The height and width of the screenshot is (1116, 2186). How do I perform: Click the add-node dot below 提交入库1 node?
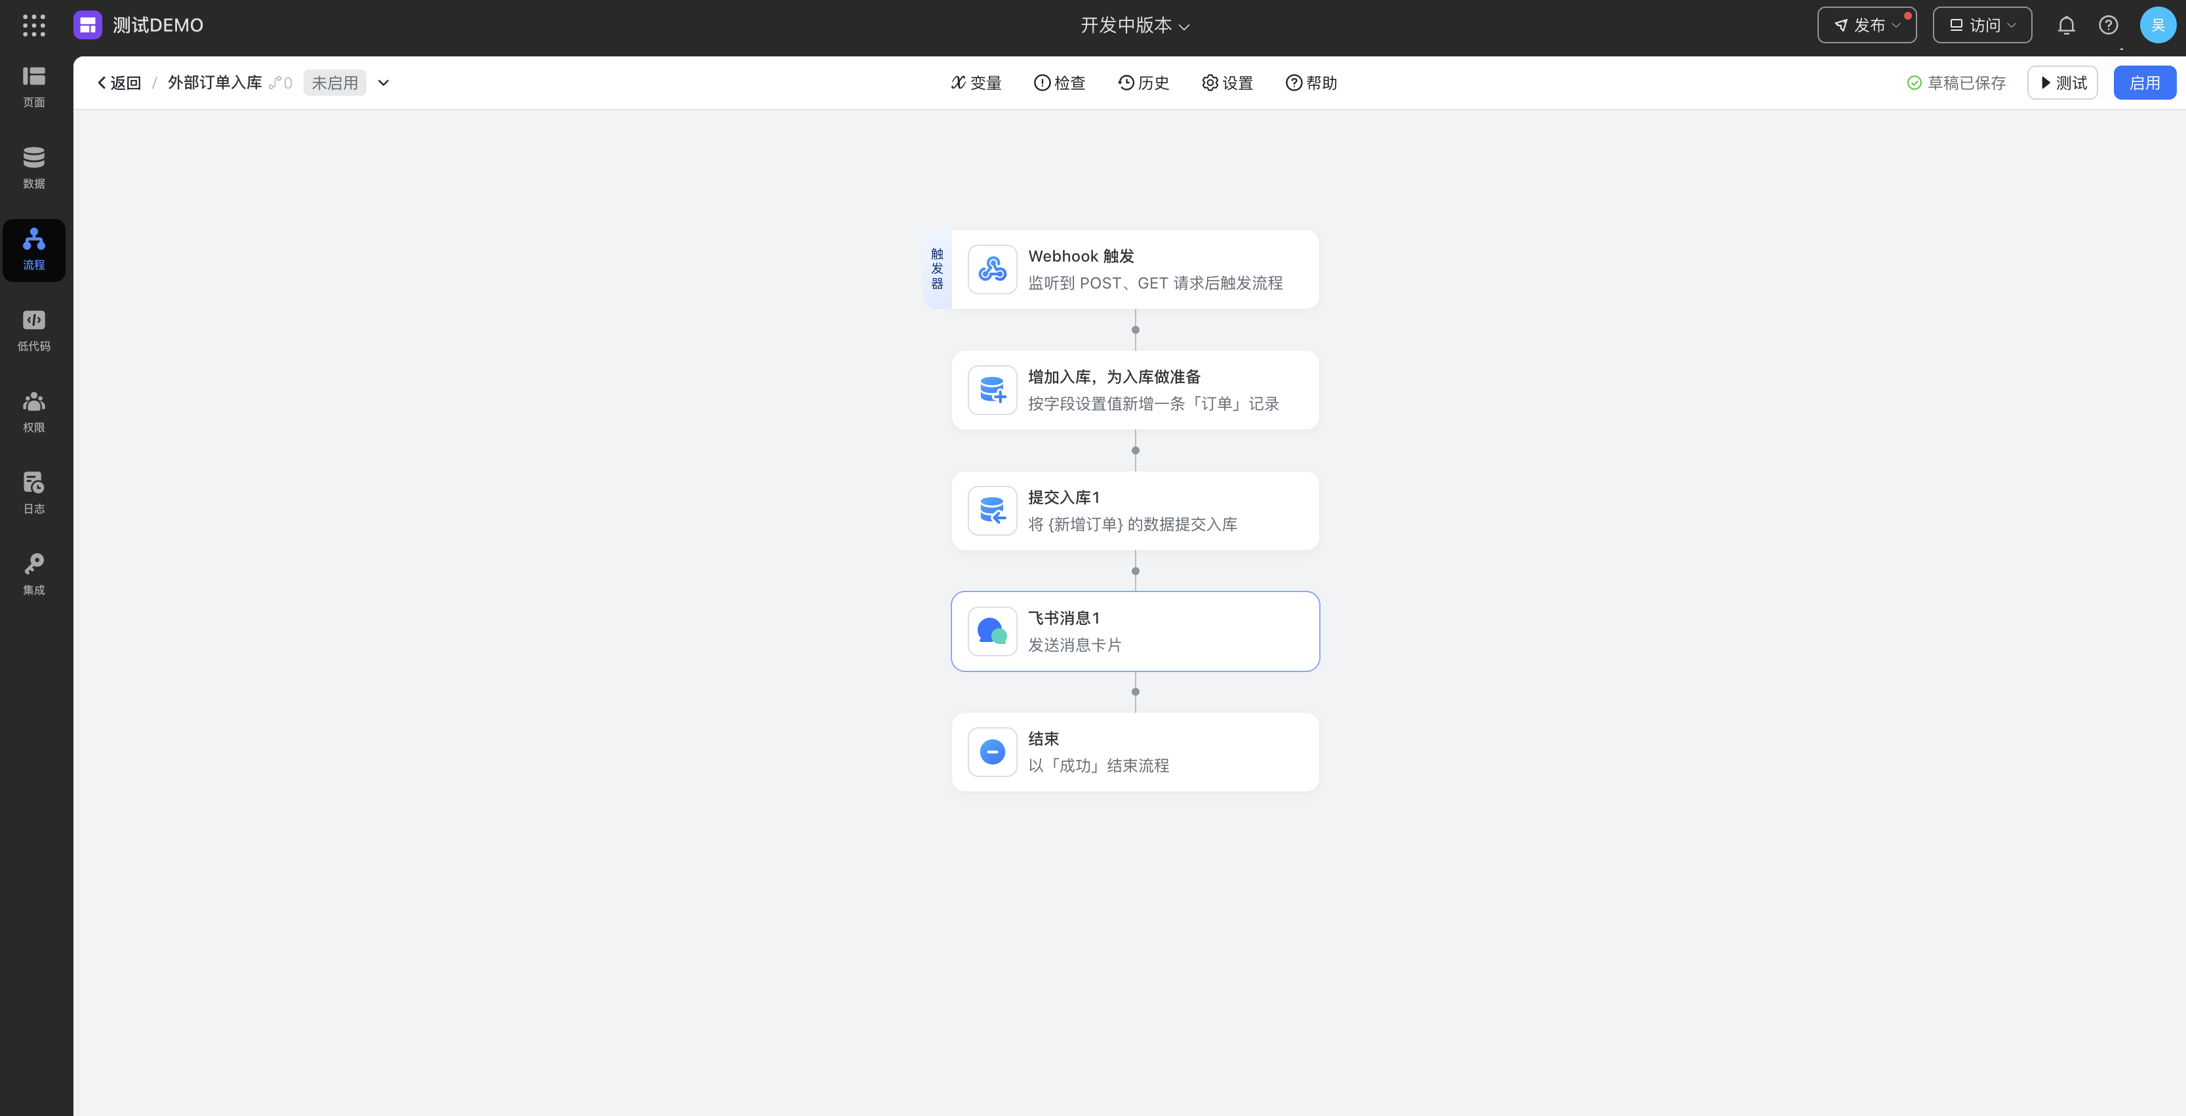[1134, 571]
